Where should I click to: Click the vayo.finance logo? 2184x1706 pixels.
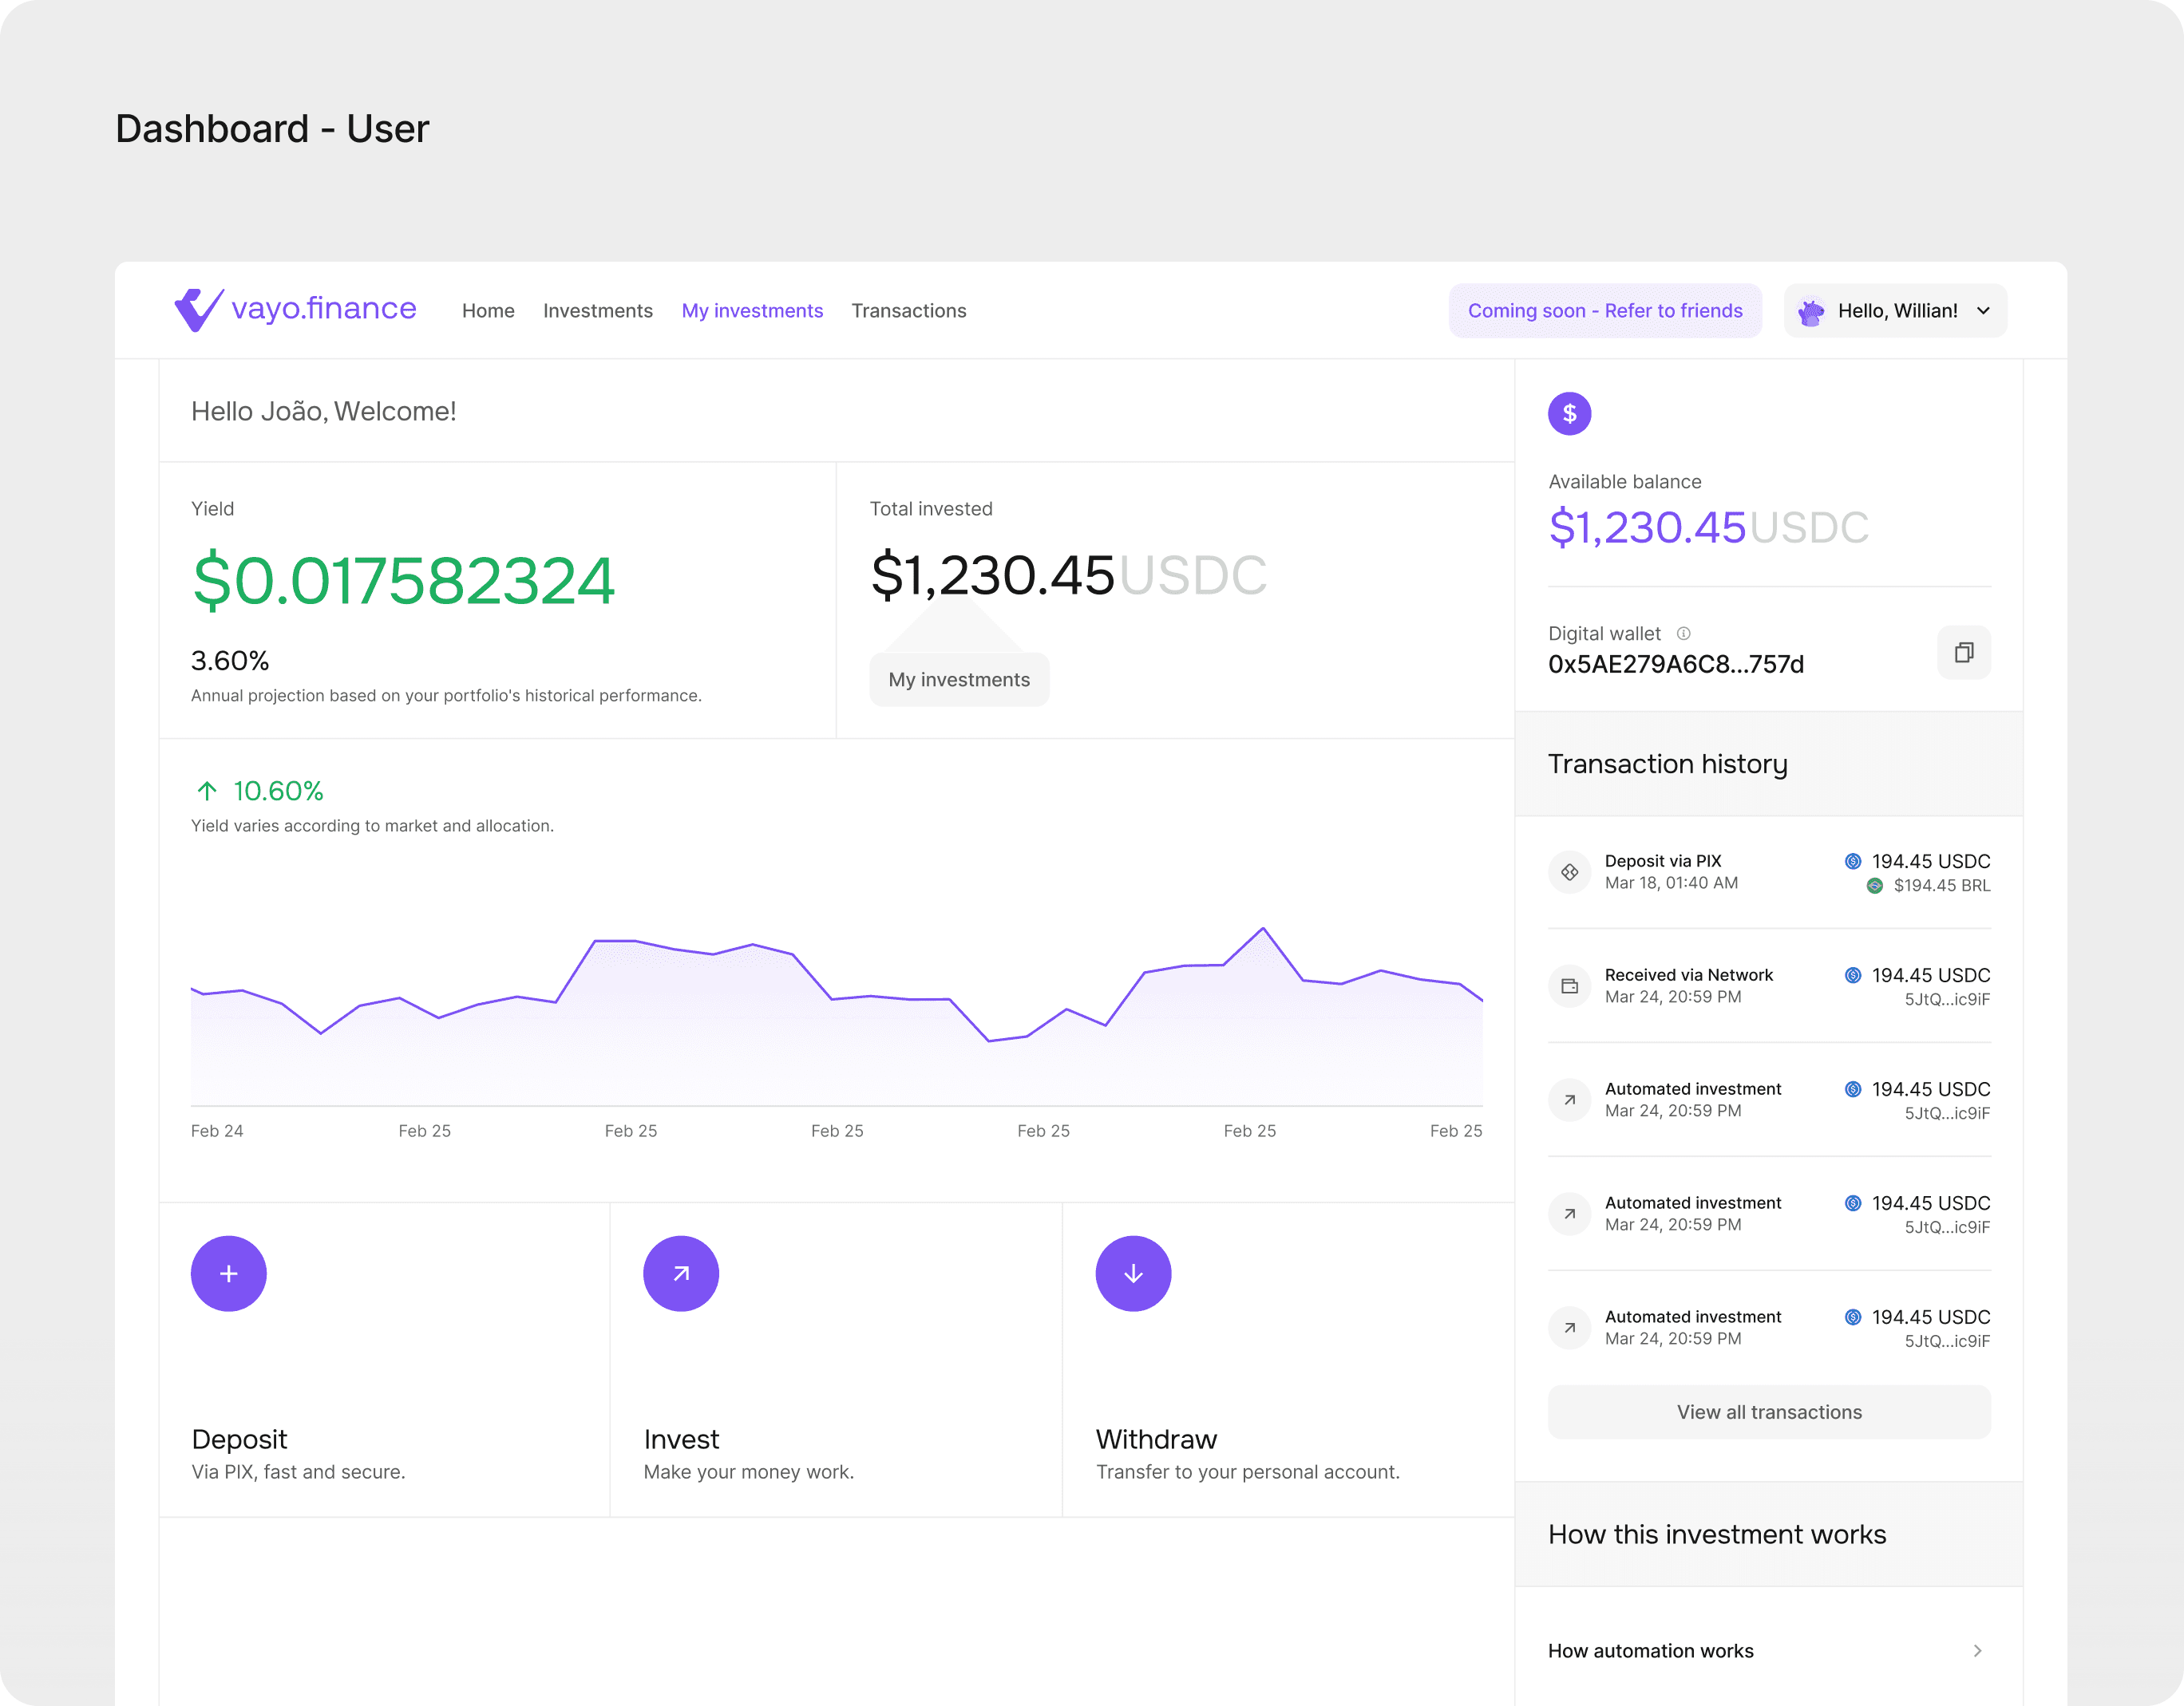pos(295,310)
